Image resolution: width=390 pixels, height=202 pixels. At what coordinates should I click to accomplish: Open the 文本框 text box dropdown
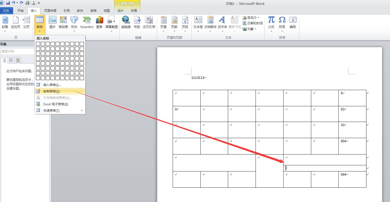198,24
